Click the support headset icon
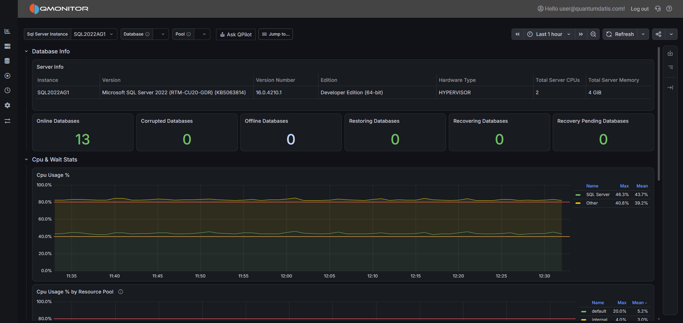This screenshot has height=323, width=683. 658,9
